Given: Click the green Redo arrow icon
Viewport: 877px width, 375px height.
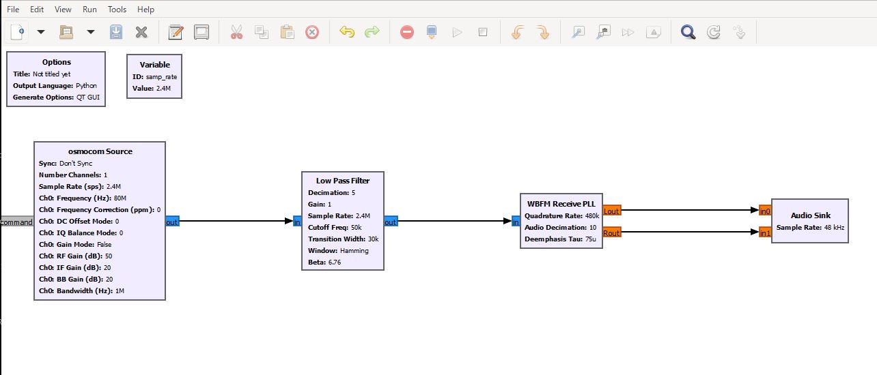Looking at the screenshot, I should (x=372, y=32).
